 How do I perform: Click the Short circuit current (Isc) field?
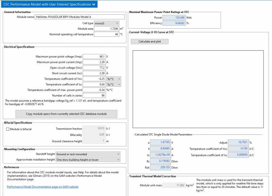94,73
